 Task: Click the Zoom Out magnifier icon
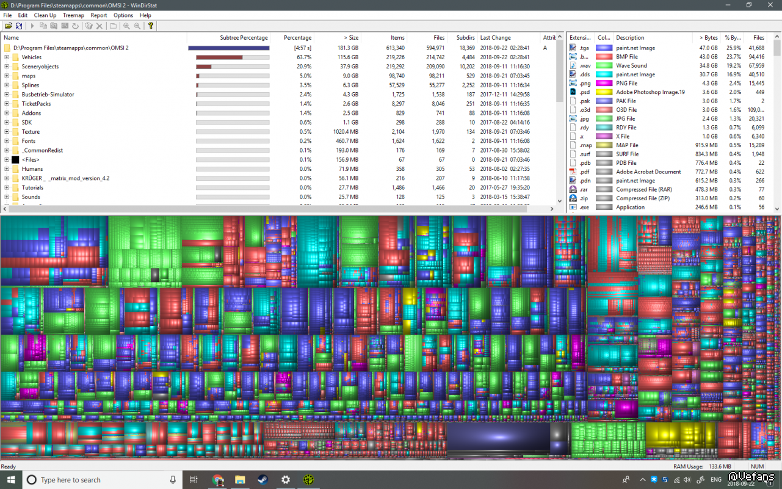[x=137, y=26]
